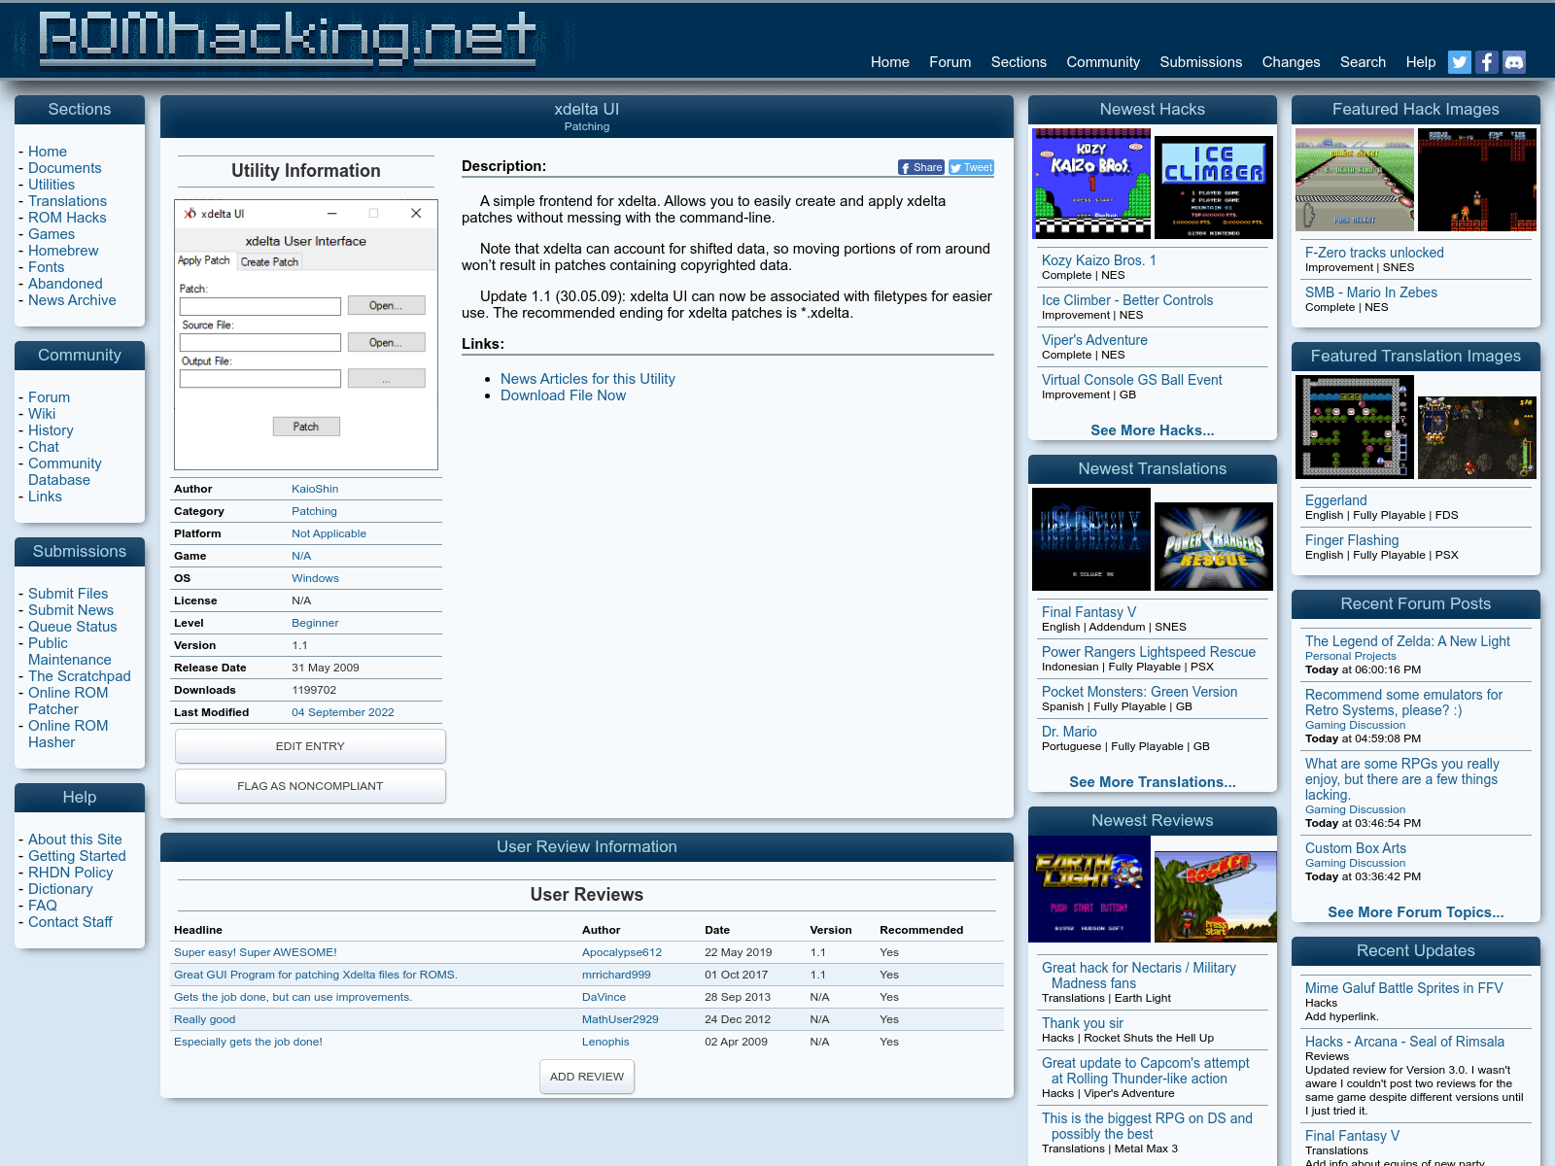Image resolution: width=1555 pixels, height=1166 pixels.
Task: Open the Earth Light review thumbnail
Action: point(1089,889)
